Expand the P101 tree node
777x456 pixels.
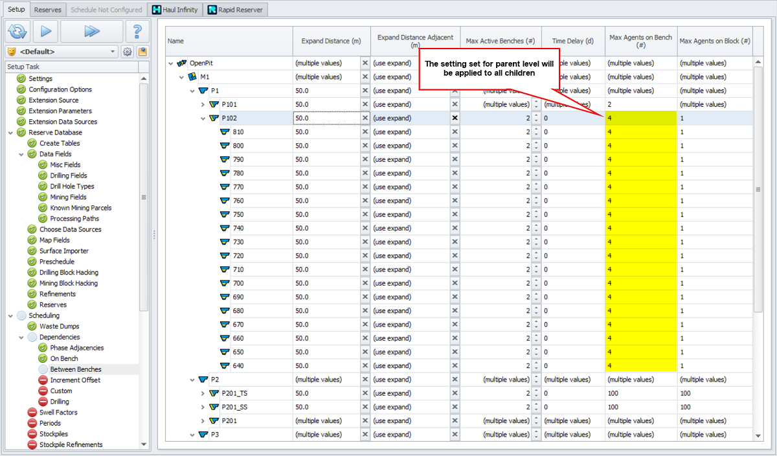coord(203,104)
